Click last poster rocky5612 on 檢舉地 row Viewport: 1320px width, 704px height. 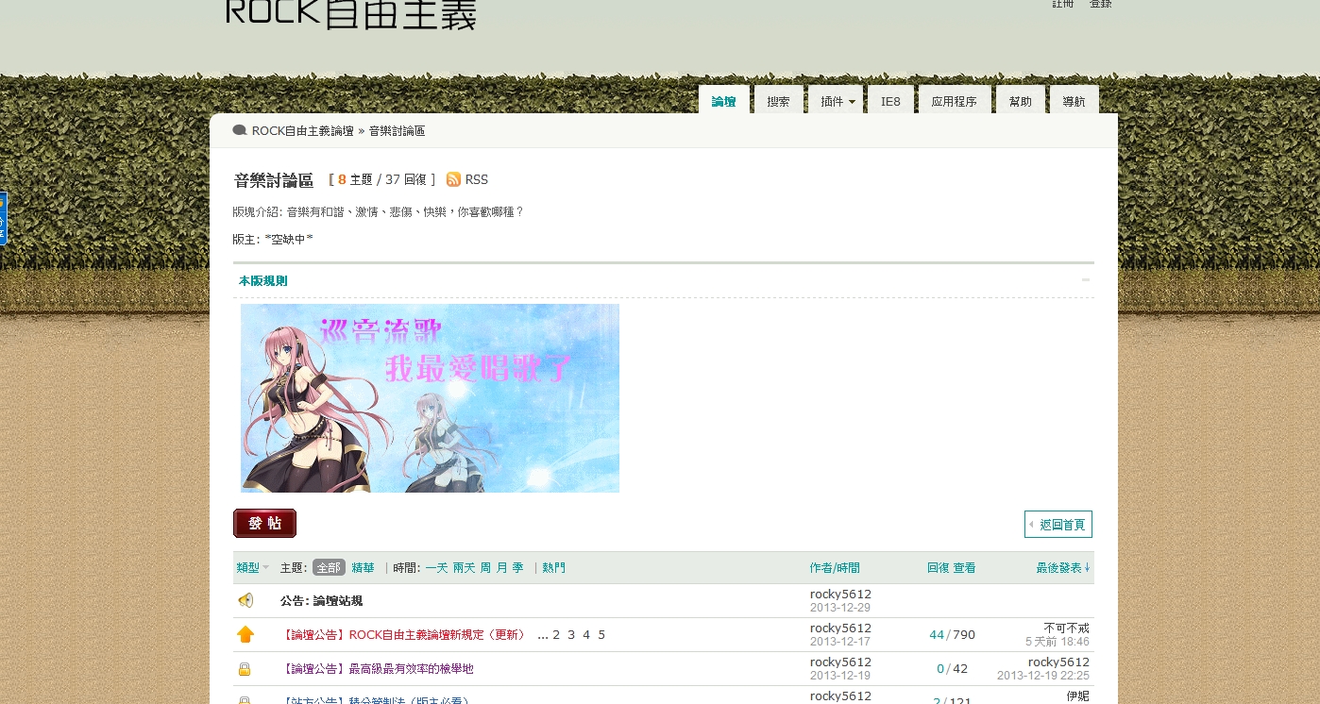1058,662
